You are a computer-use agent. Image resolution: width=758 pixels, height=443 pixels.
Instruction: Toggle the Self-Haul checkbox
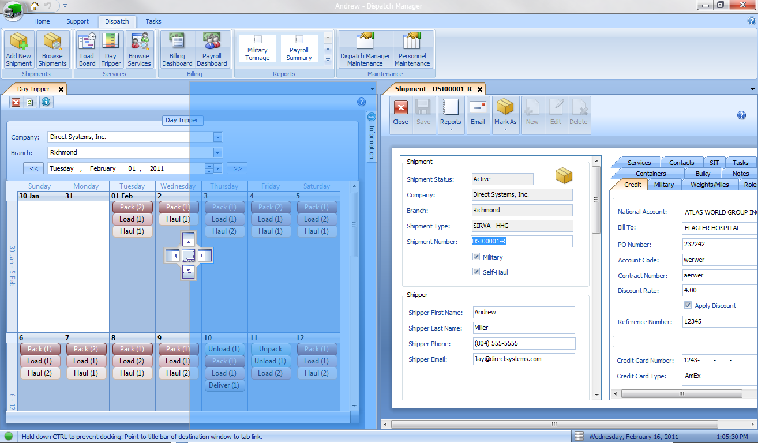click(476, 272)
